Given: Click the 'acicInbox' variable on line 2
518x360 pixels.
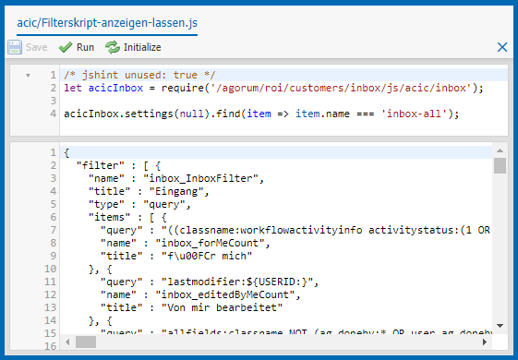Looking at the screenshot, I should click(x=115, y=88).
